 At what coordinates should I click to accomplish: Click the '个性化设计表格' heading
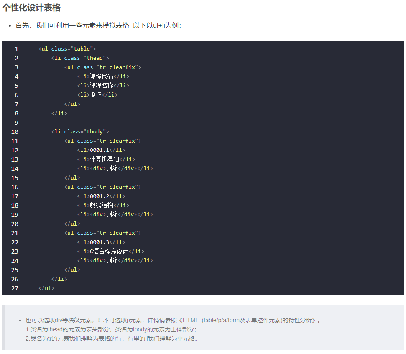click(x=31, y=8)
